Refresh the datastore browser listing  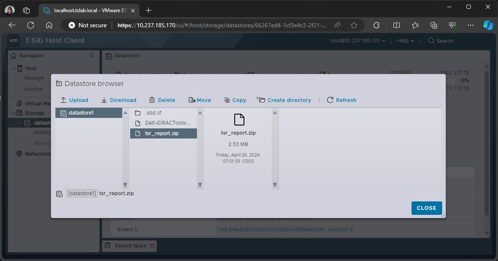tap(341, 100)
